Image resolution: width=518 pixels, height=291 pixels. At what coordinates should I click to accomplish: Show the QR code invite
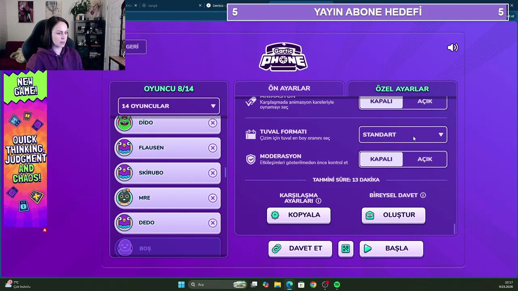pos(346,249)
